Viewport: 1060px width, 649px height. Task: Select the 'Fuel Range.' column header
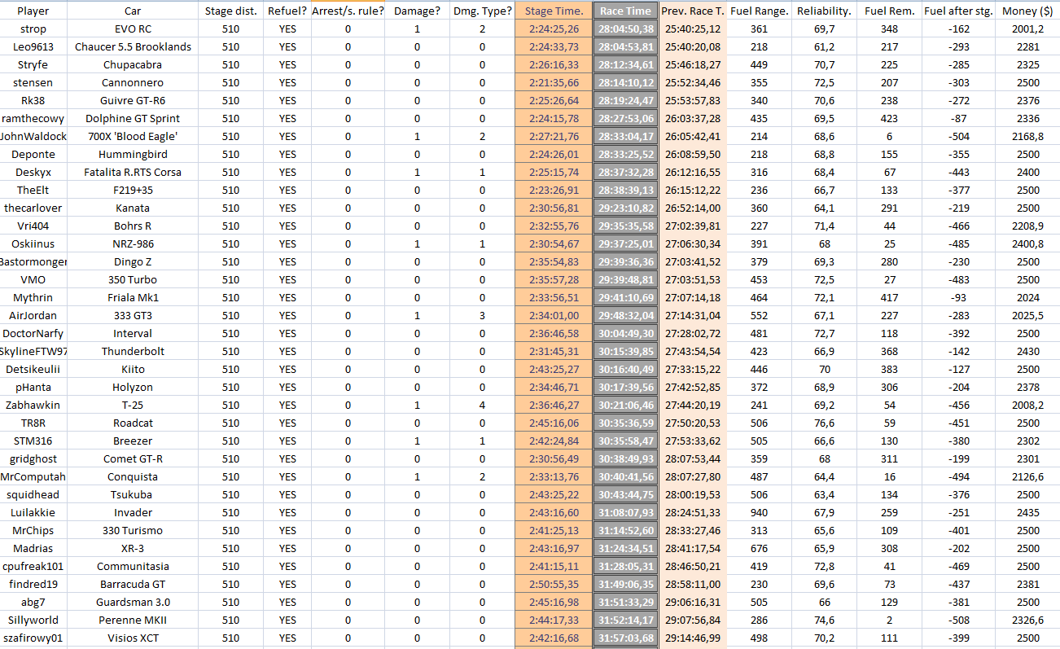(x=760, y=11)
